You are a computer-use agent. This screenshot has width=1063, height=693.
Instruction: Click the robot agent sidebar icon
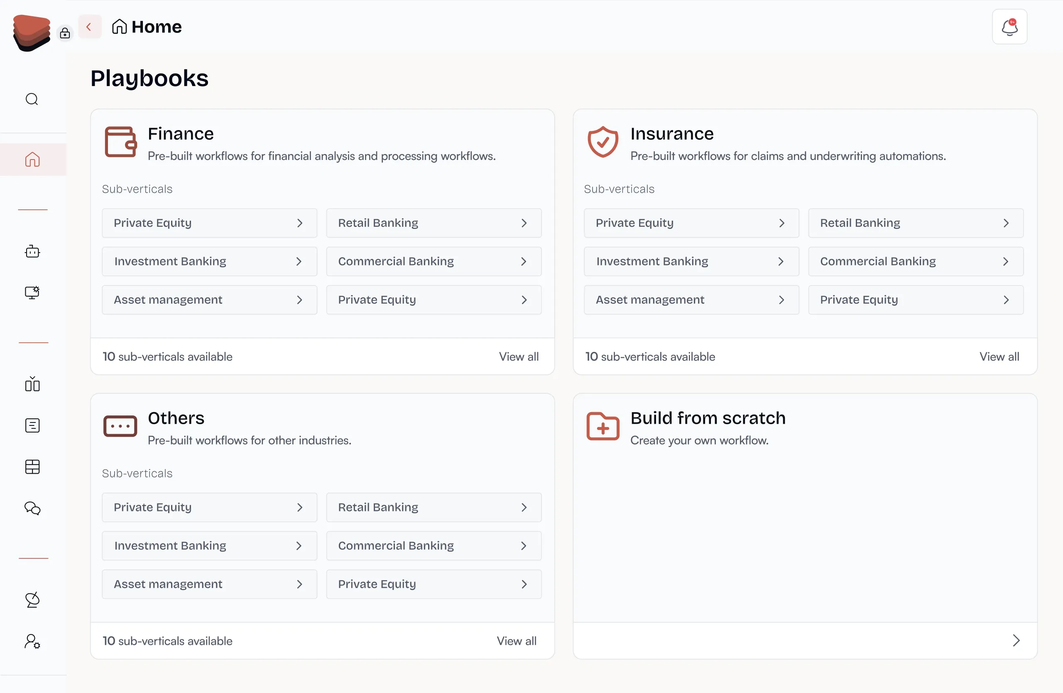coord(32,251)
